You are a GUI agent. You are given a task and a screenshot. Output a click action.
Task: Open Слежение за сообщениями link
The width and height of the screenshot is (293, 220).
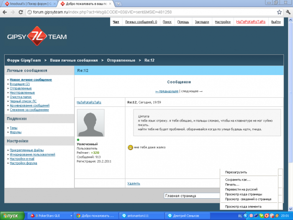coord(29,110)
